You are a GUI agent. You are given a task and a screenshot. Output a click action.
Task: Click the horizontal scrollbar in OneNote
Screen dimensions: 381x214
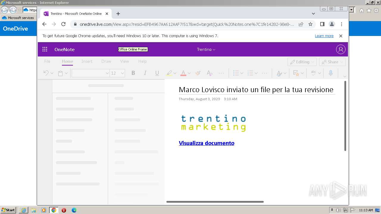(x=215, y=202)
